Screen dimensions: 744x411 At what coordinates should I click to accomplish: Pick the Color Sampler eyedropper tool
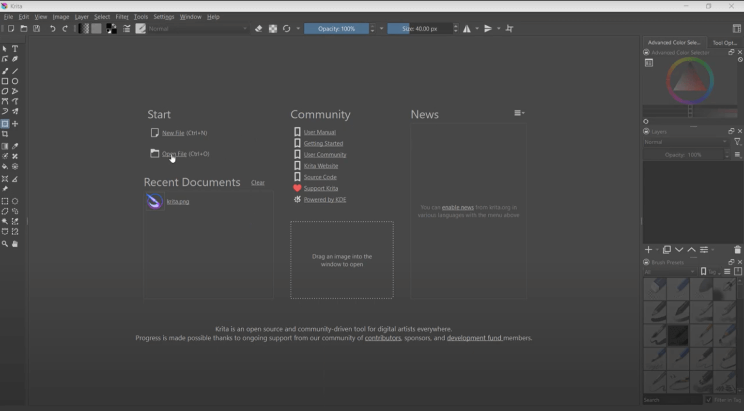click(15, 146)
